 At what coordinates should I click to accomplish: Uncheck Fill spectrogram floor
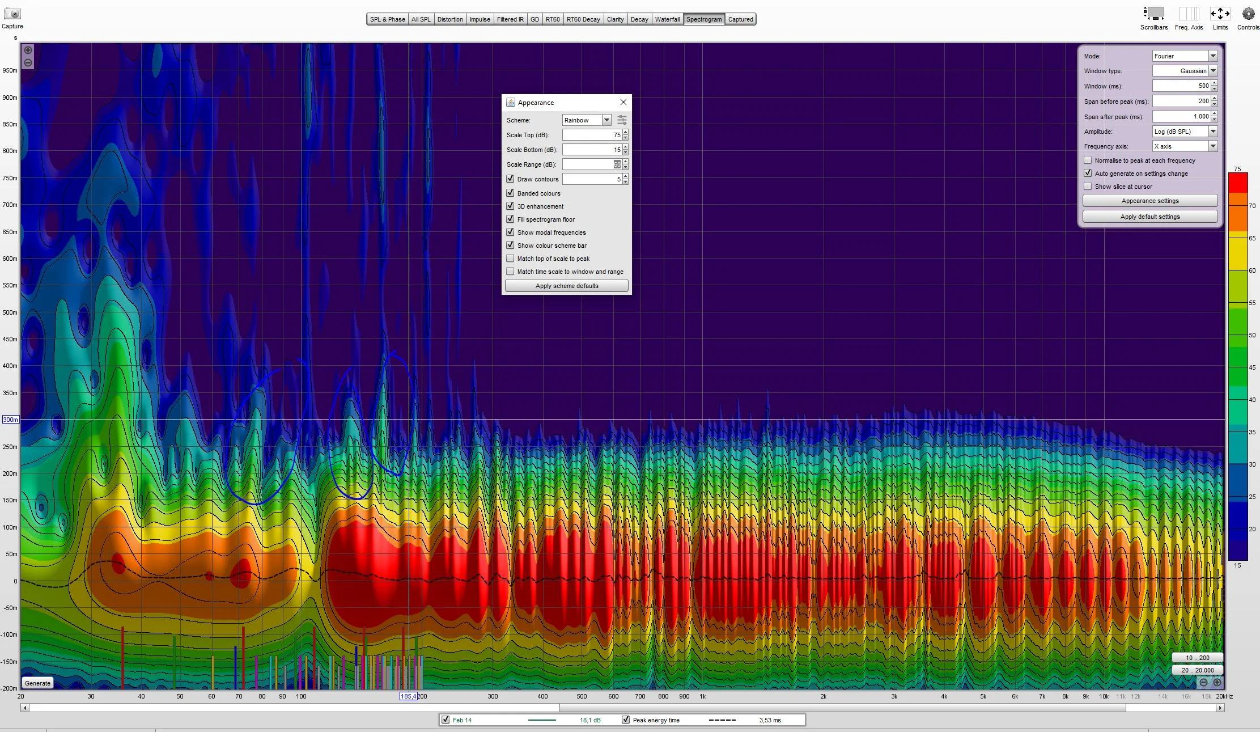(510, 219)
